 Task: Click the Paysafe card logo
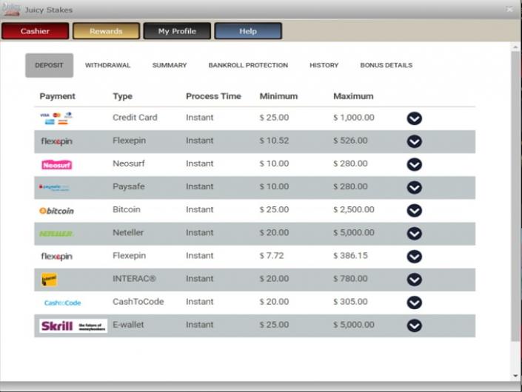pos(56,188)
